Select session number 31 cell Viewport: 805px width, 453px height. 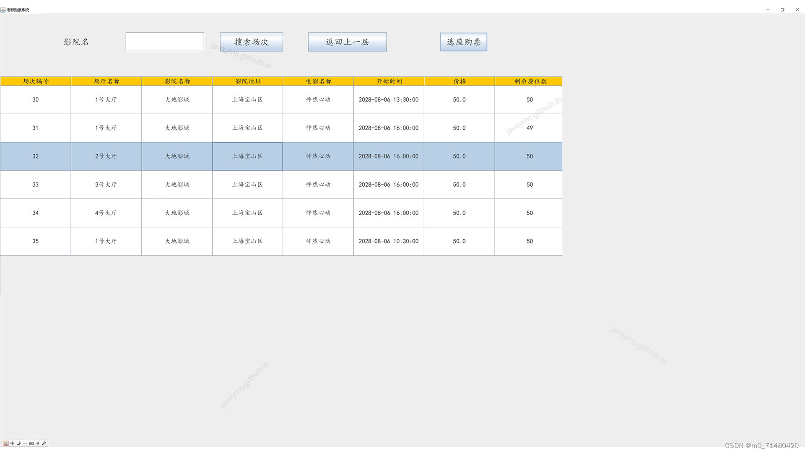pos(36,128)
